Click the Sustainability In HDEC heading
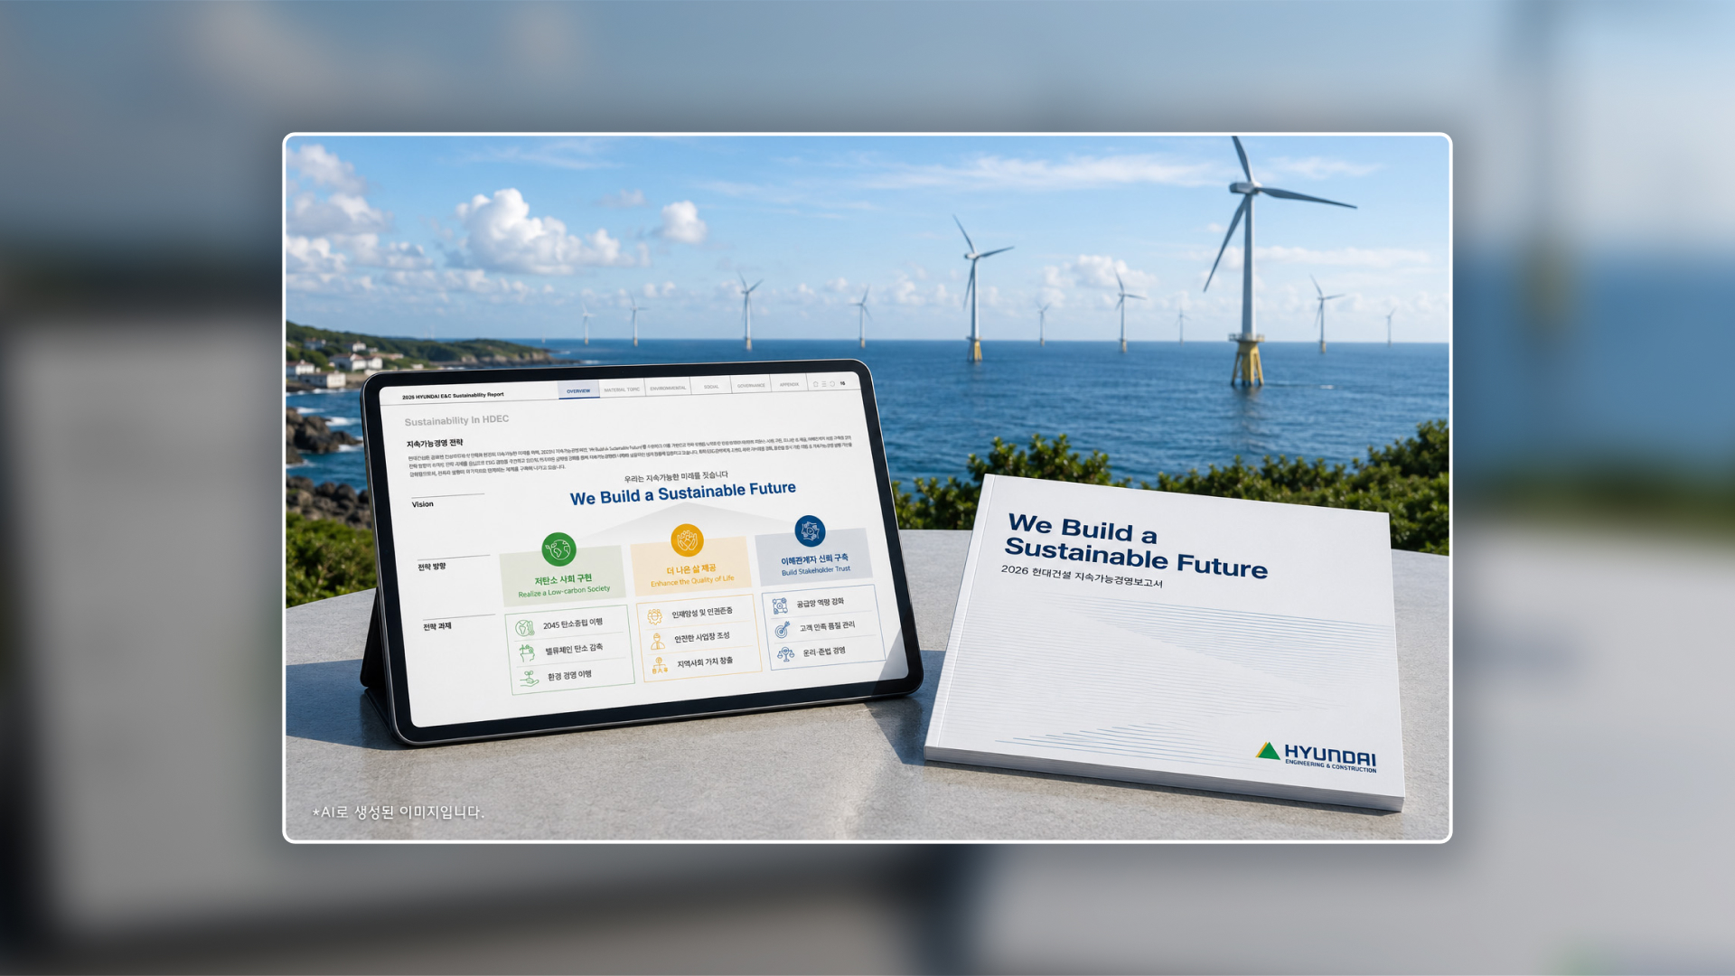Screen dimensions: 1735x976 coord(456,420)
